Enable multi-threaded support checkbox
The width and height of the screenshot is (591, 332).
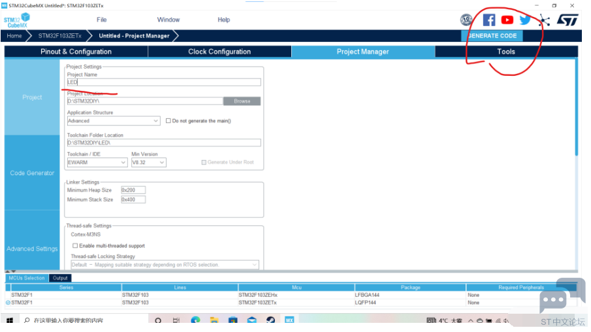pyautogui.click(x=75, y=246)
